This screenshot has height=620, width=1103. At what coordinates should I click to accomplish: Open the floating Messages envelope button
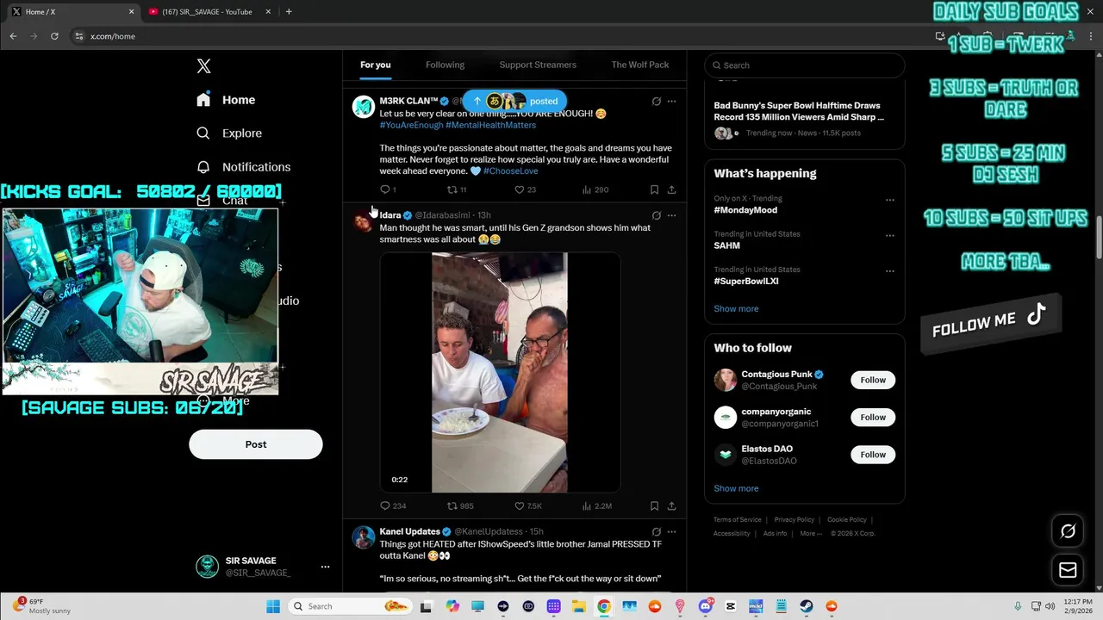click(1068, 570)
